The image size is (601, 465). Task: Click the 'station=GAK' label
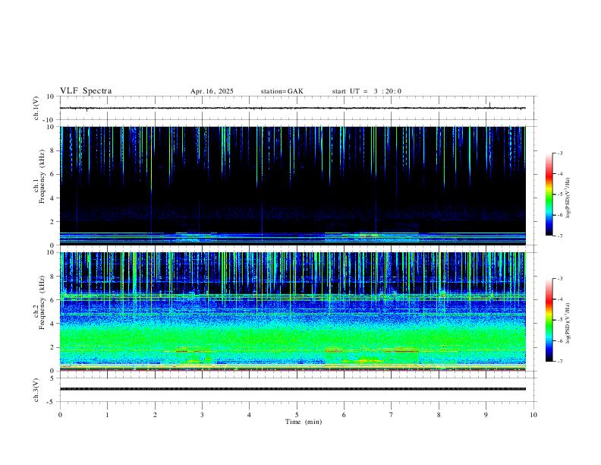click(x=282, y=91)
